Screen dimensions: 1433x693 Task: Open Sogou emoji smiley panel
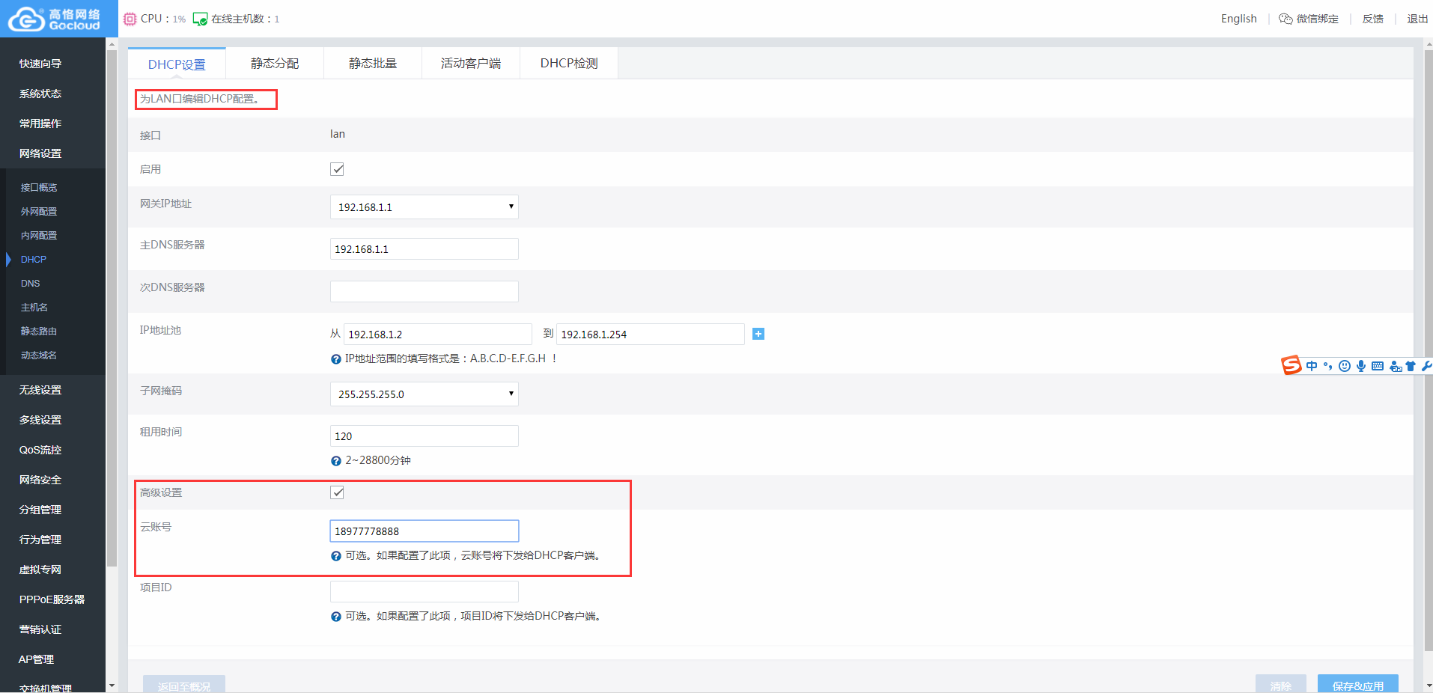pos(1345,366)
